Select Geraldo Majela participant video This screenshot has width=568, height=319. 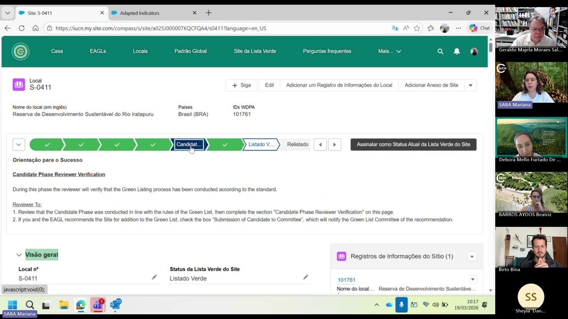pyautogui.click(x=531, y=27)
